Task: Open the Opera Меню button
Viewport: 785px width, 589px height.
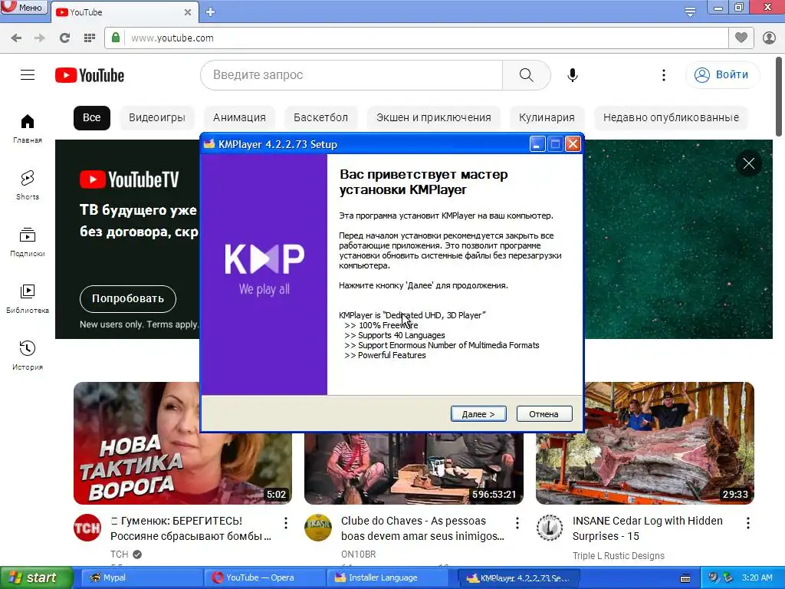Action: point(24,7)
